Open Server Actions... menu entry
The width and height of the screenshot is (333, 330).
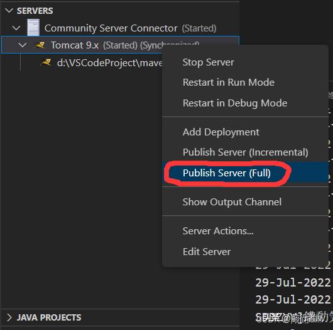(245, 231)
